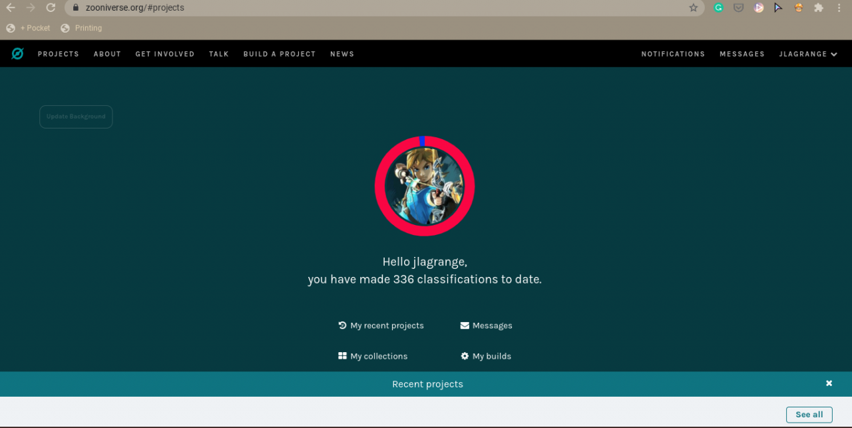Open My collections
The image size is (852, 428).
coord(373,356)
